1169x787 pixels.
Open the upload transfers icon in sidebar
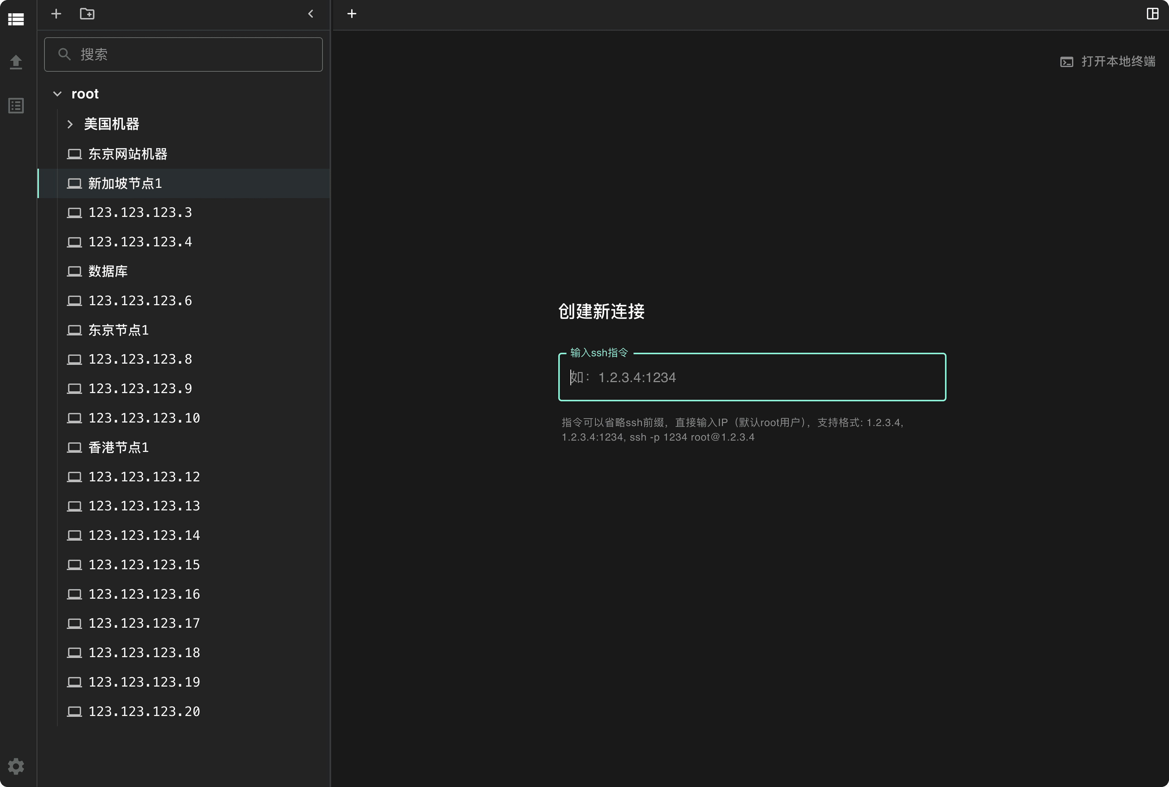pyautogui.click(x=16, y=62)
